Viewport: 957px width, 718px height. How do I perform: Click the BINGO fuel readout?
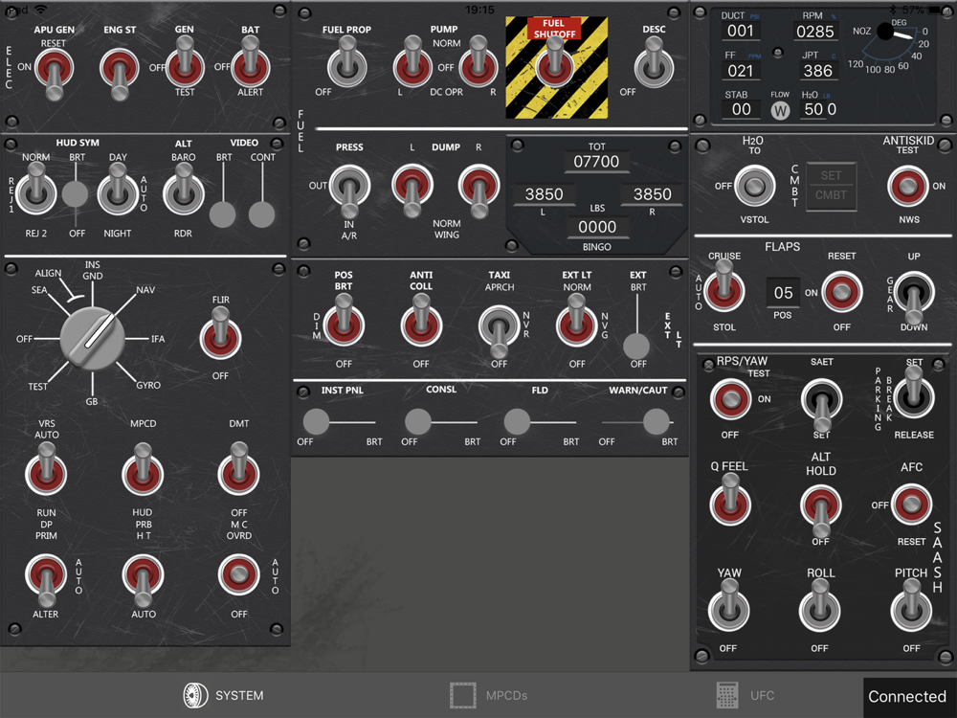pyautogui.click(x=597, y=227)
